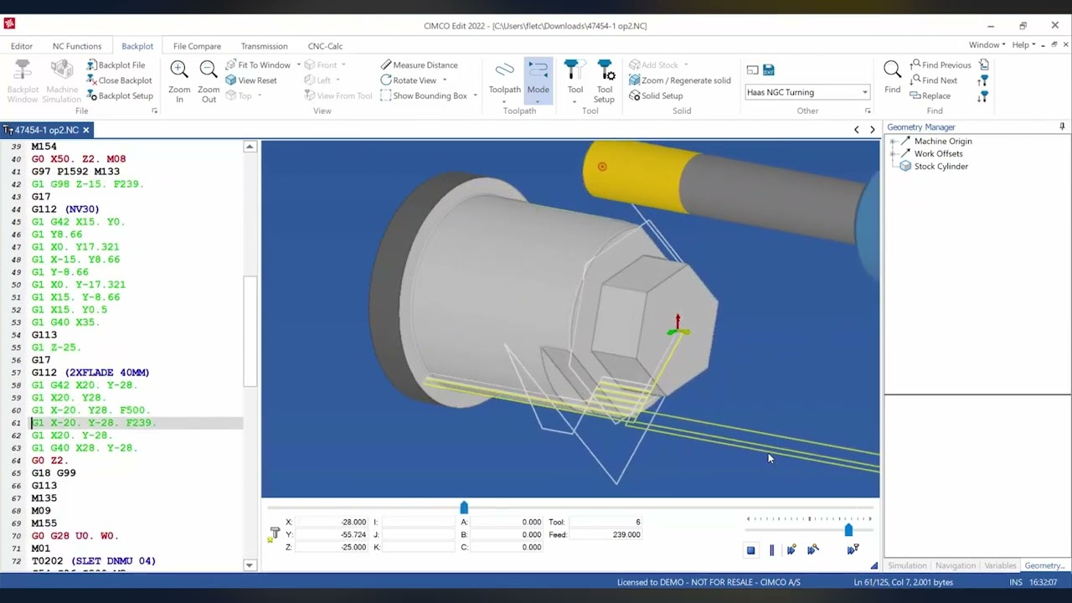Click Find Next
1072x603 pixels.
933,80
